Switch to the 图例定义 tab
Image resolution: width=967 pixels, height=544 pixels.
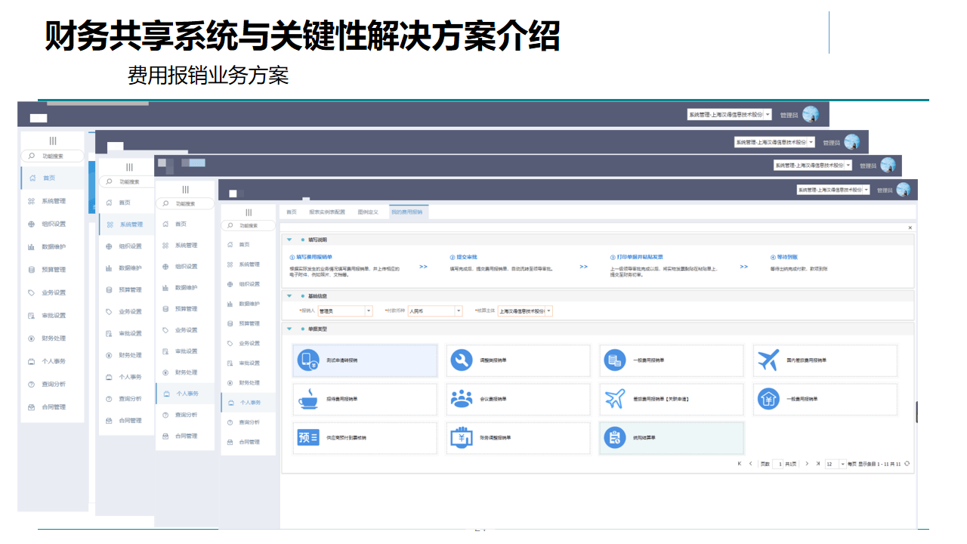point(368,212)
